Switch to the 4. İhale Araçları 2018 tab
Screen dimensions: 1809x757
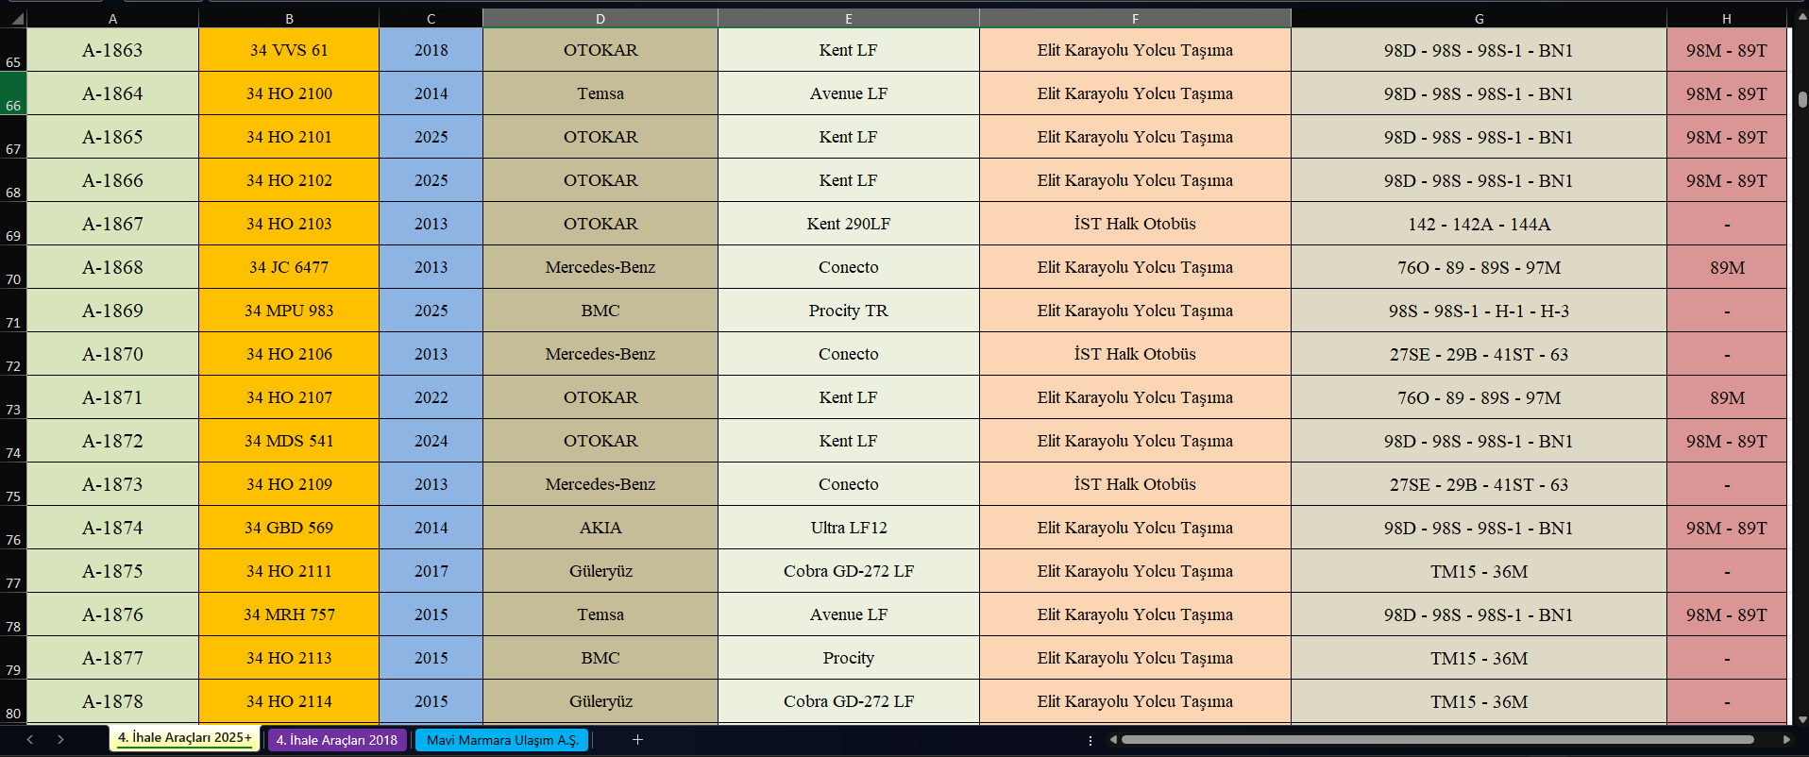[x=337, y=740]
